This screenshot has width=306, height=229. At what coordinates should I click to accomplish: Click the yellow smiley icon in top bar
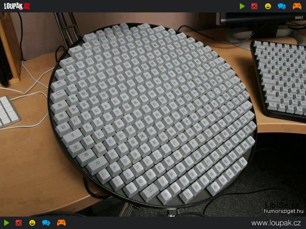coord(268,6)
